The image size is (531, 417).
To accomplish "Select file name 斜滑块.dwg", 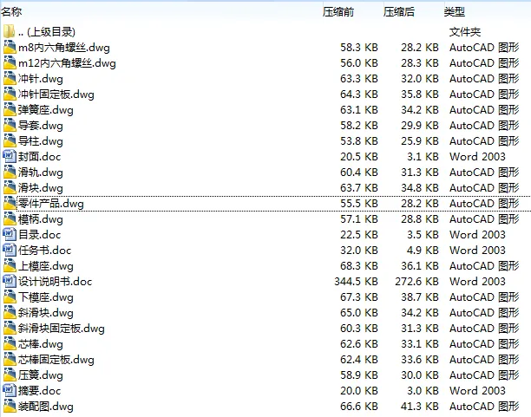I will 46,313.
